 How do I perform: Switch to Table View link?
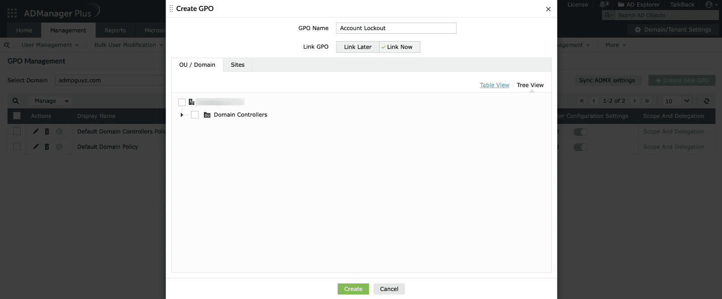(x=494, y=85)
